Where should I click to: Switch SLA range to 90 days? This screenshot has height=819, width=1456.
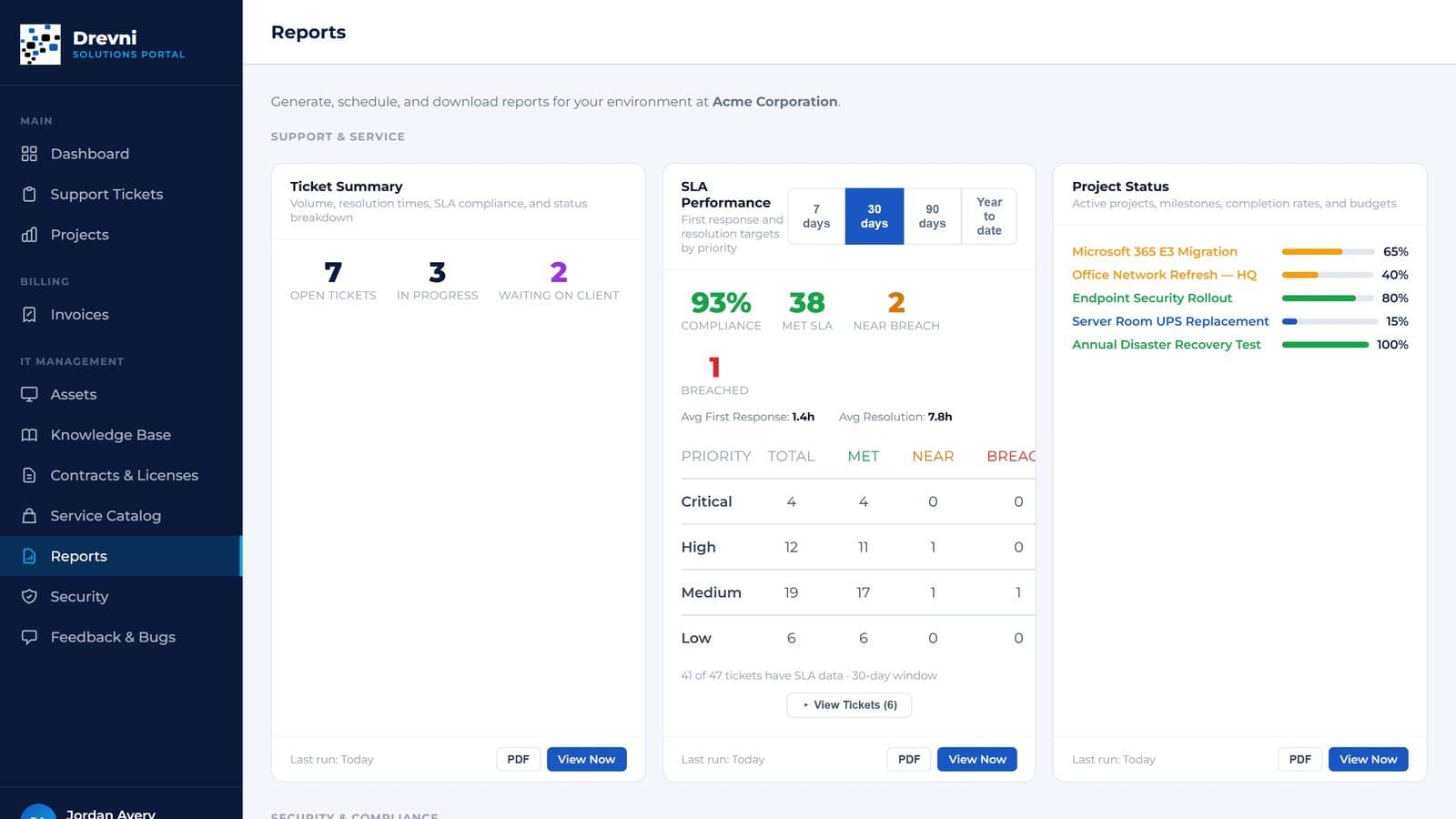point(933,217)
